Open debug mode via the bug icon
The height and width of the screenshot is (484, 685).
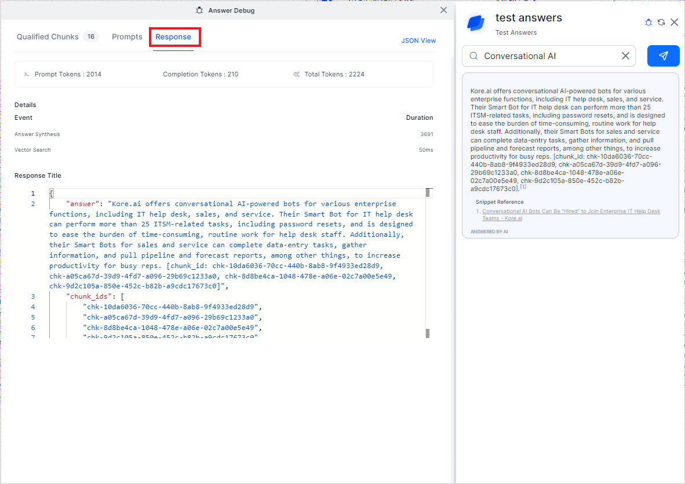pyautogui.click(x=648, y=23)
